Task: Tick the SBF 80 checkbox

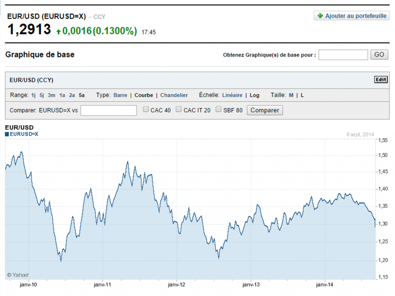Action: [219, 109]
